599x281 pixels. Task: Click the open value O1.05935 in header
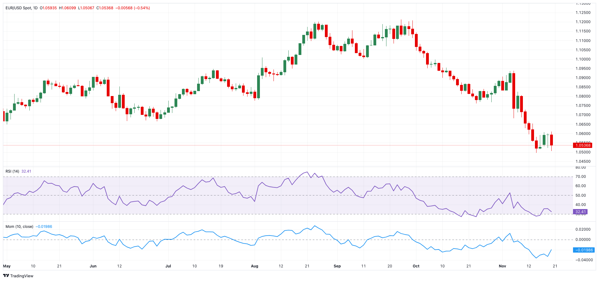(x=48, y=8)
